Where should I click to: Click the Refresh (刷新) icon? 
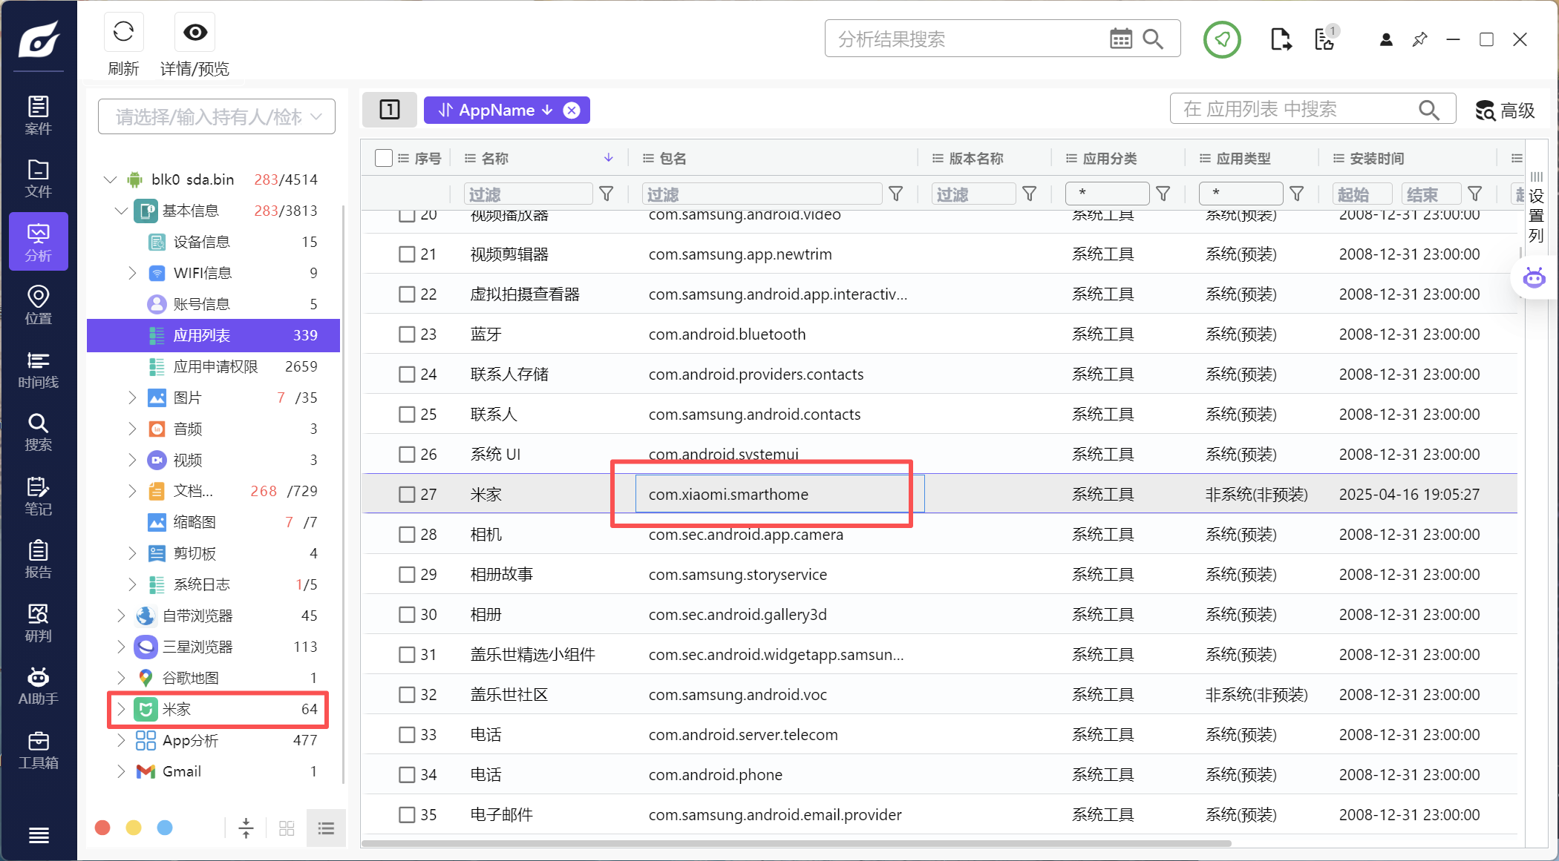coord(123,32)
